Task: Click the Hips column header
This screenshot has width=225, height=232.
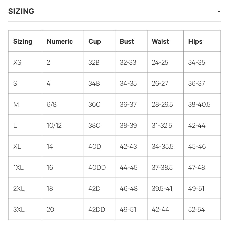Action: pyautogui.click(x=195, y=41)
